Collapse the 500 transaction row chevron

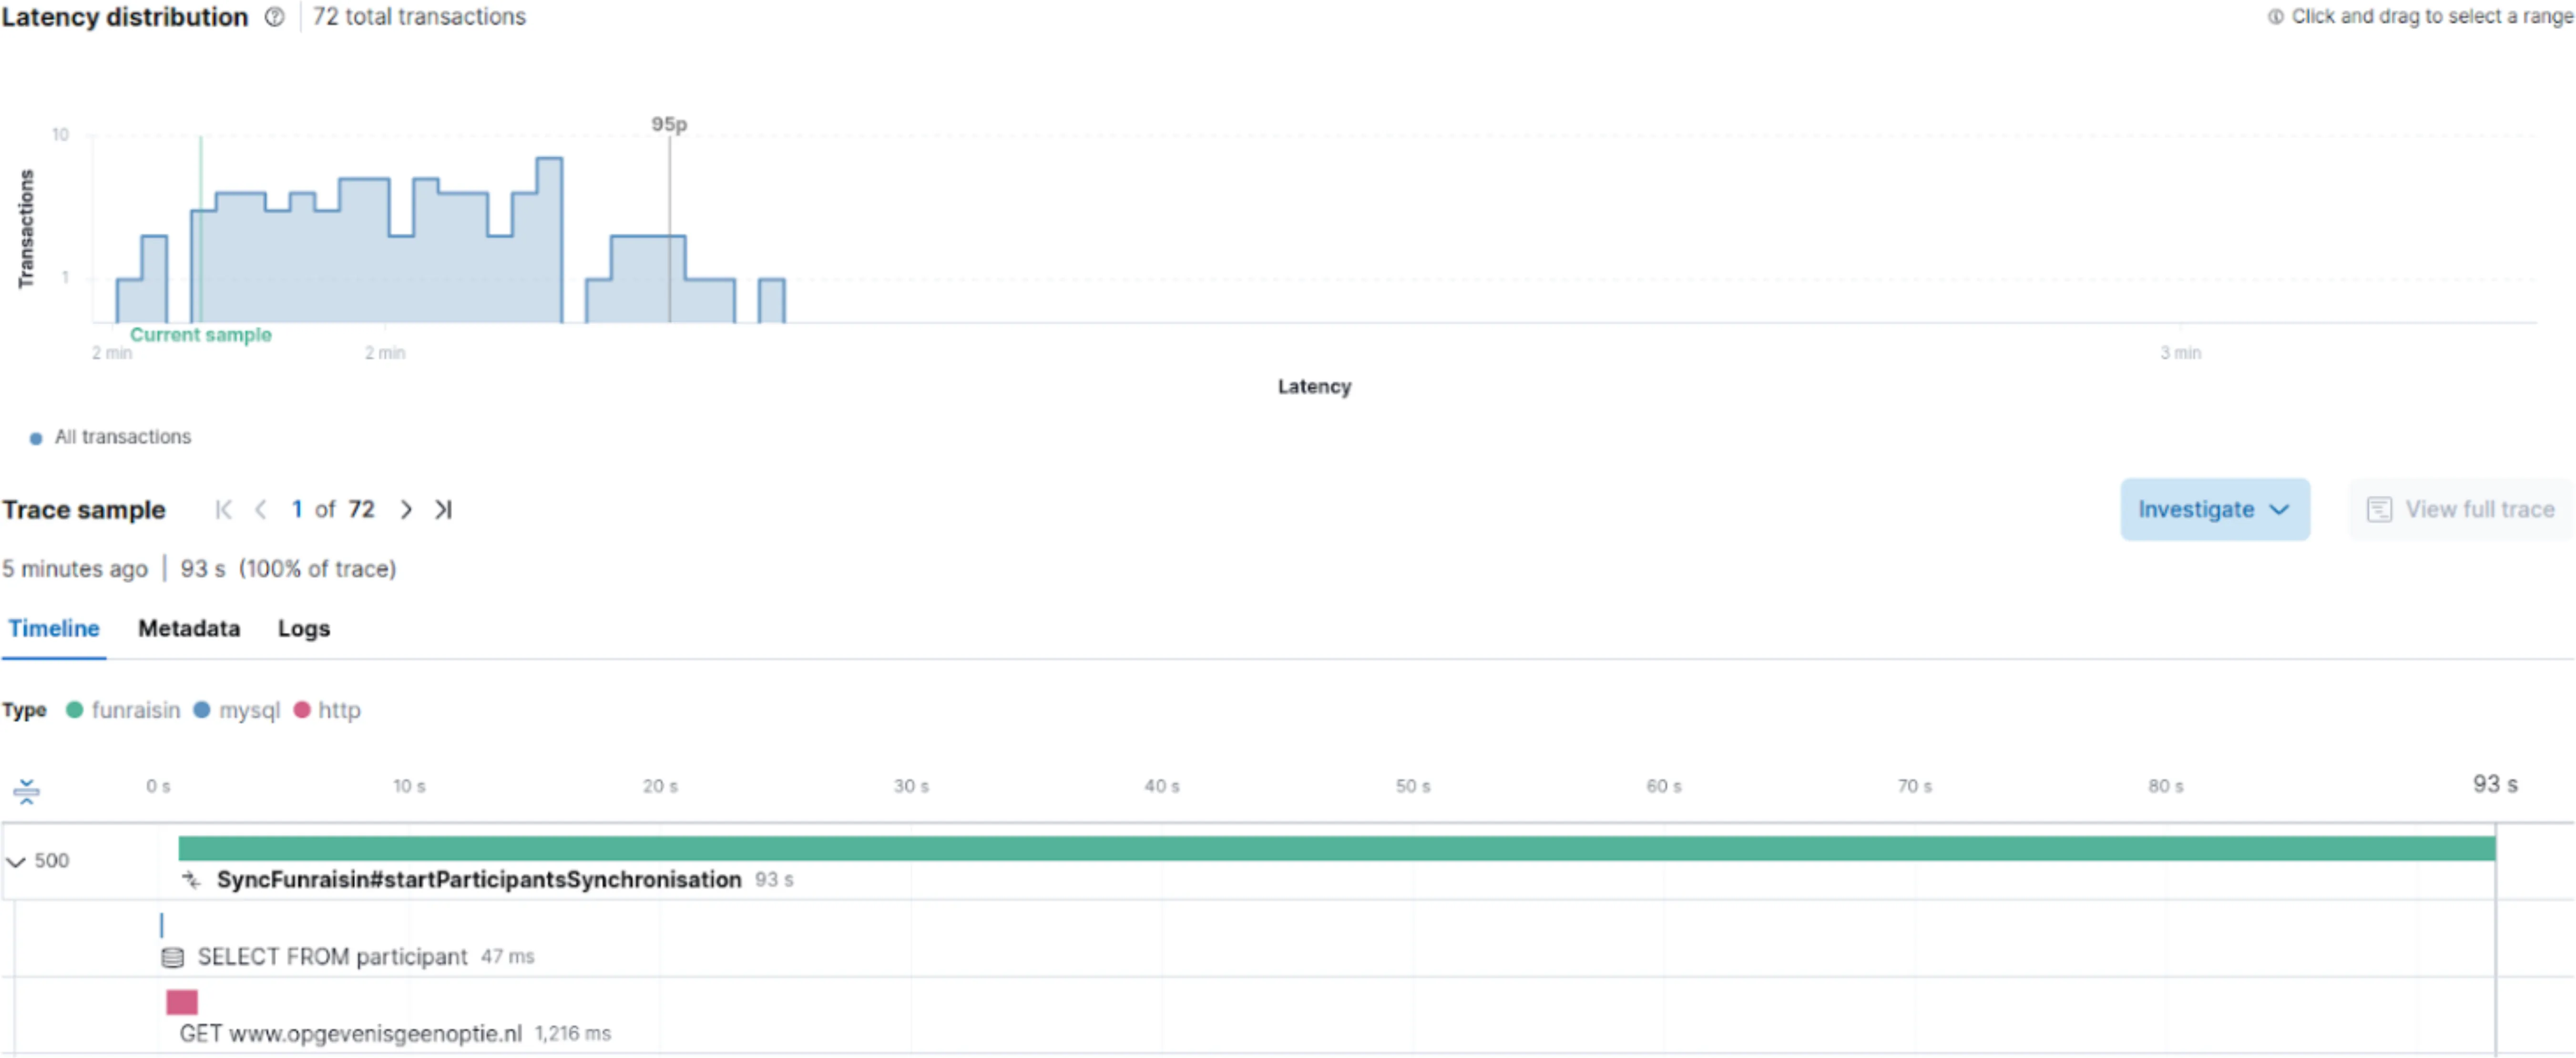click(16, 862)
